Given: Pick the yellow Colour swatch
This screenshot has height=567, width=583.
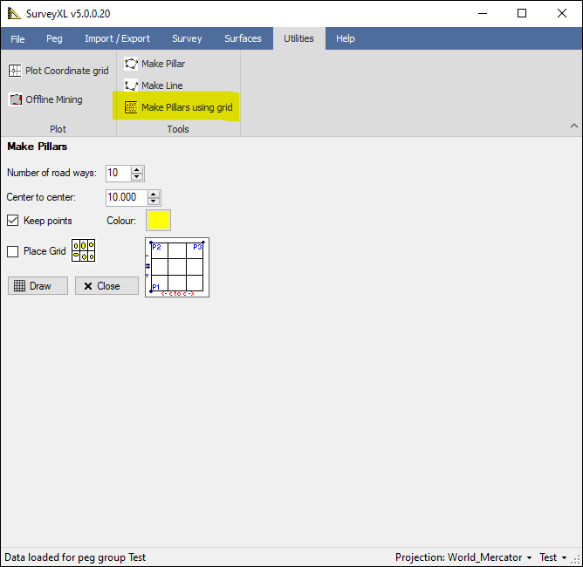Looking at the screenshot, I should point(158,221).
